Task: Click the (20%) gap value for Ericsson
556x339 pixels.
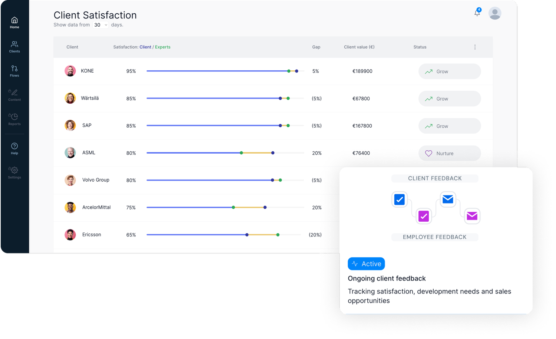Action: [x=315, y=235]
